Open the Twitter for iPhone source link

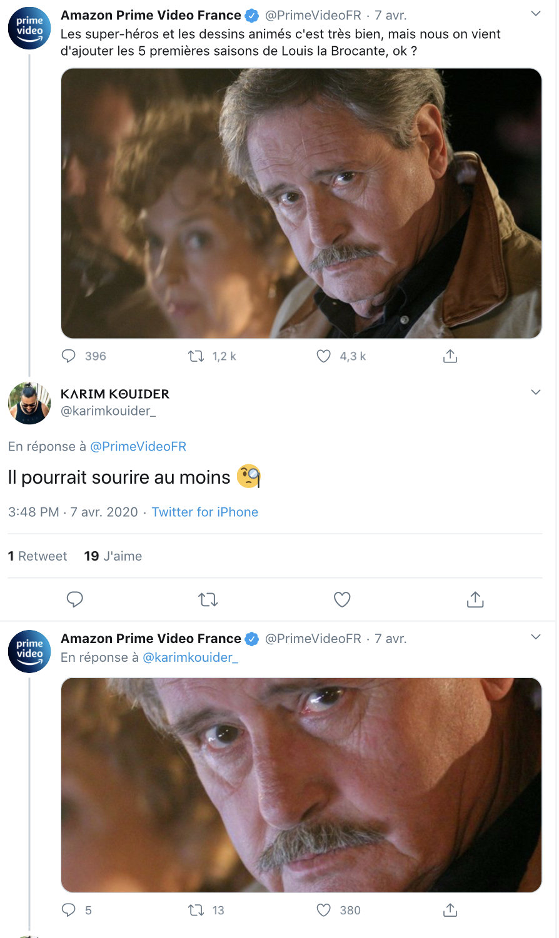[x=204, y=512]
